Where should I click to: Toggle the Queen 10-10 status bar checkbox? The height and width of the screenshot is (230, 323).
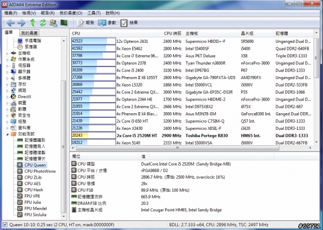tap(5, 225)
